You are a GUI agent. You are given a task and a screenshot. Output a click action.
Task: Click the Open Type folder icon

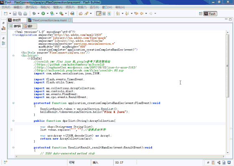(x=81, y=14)
